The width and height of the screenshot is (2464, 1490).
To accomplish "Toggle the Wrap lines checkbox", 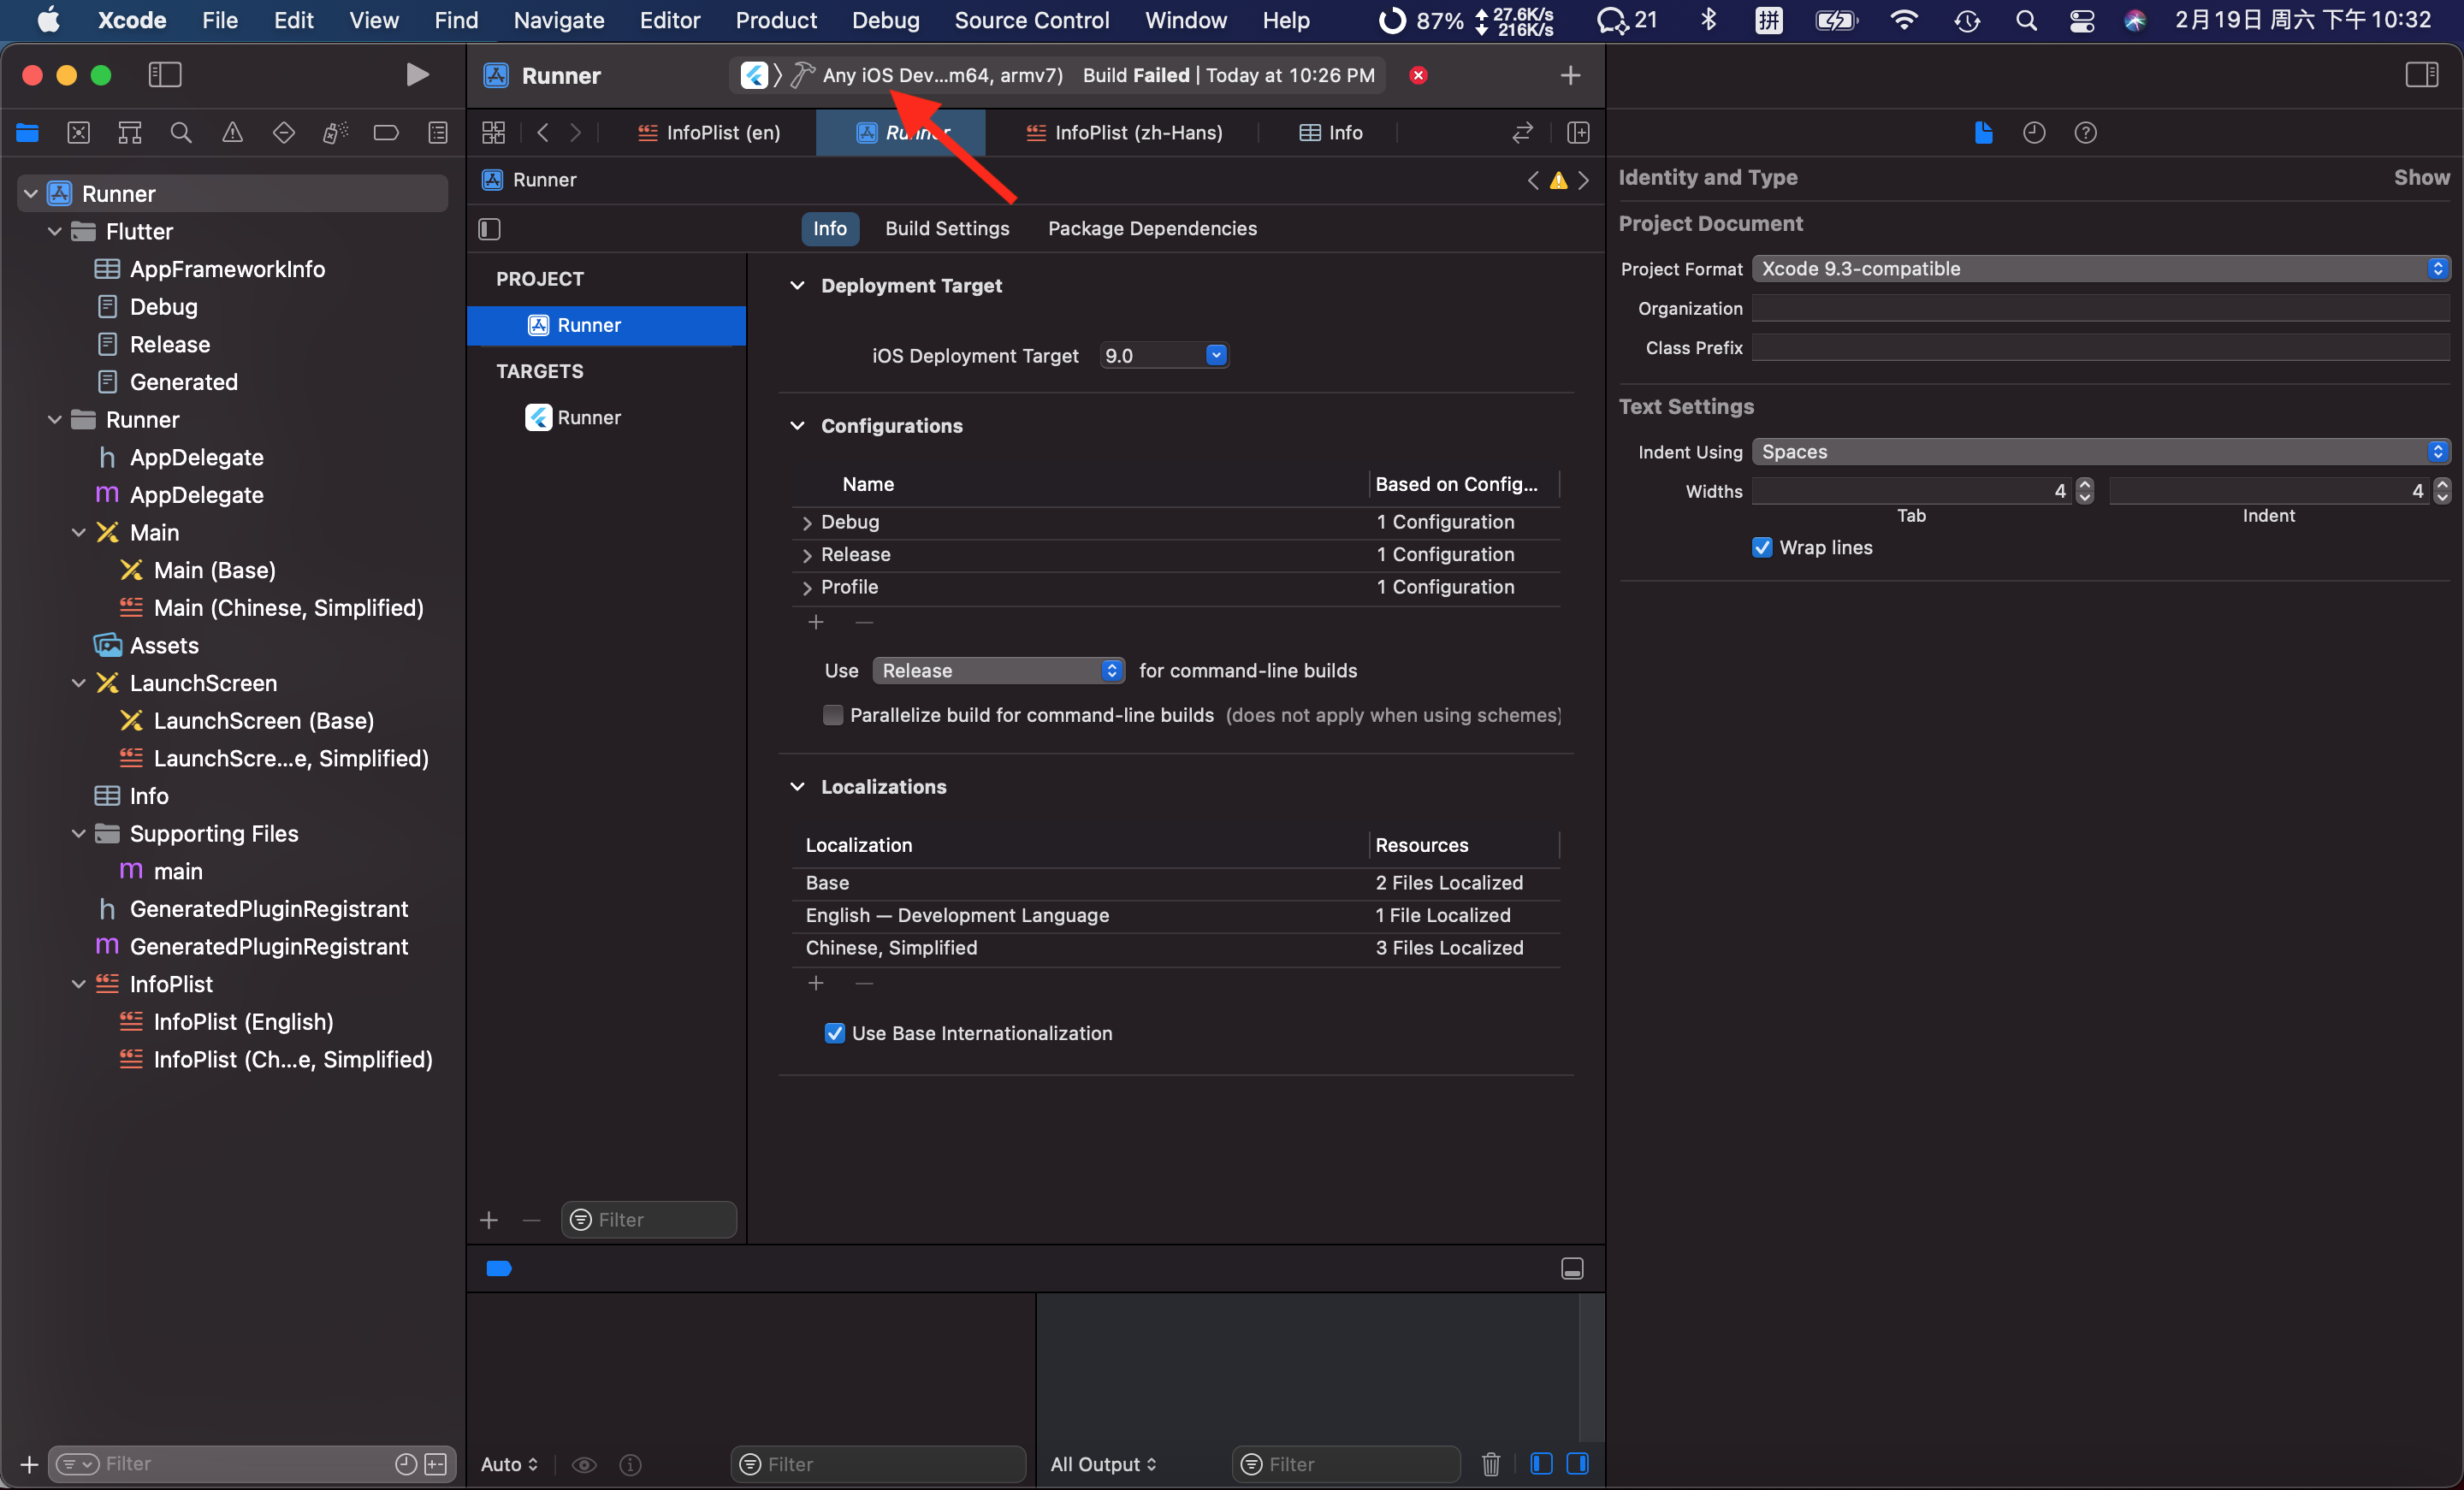I will click(1762, 548).
